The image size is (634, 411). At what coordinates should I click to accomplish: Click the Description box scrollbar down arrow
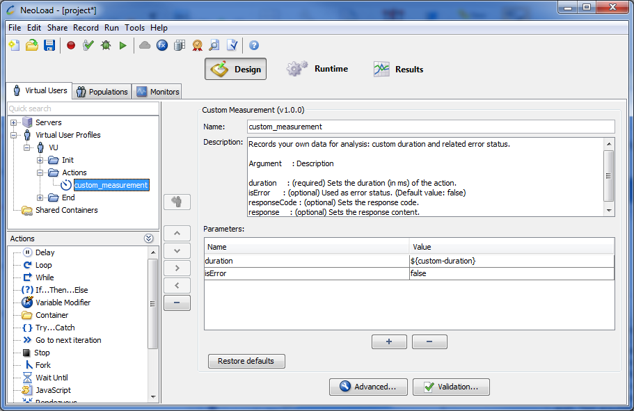(x=609, y=211)
